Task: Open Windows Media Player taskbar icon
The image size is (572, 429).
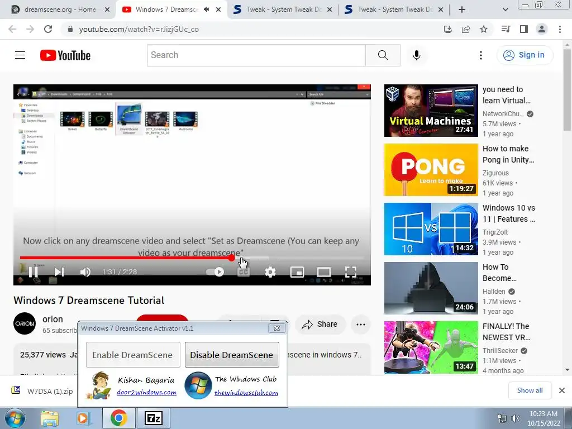Action: [x=83, y=418]
